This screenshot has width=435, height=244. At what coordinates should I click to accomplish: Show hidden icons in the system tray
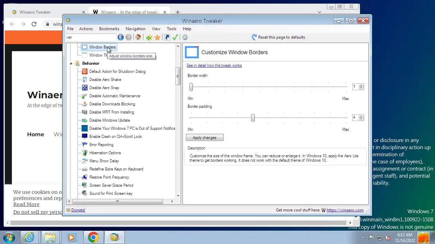tap(363, 238)
